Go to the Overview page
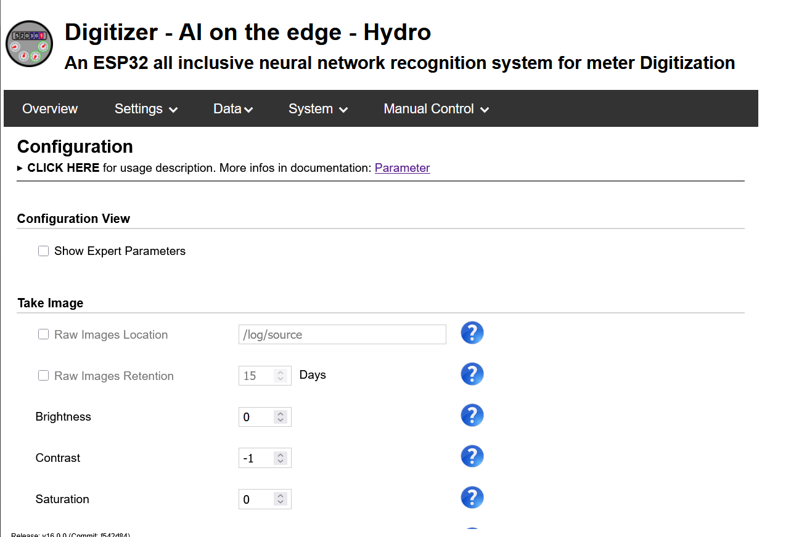This screenshot has height=537, width=807. click(x=50, y=109)
